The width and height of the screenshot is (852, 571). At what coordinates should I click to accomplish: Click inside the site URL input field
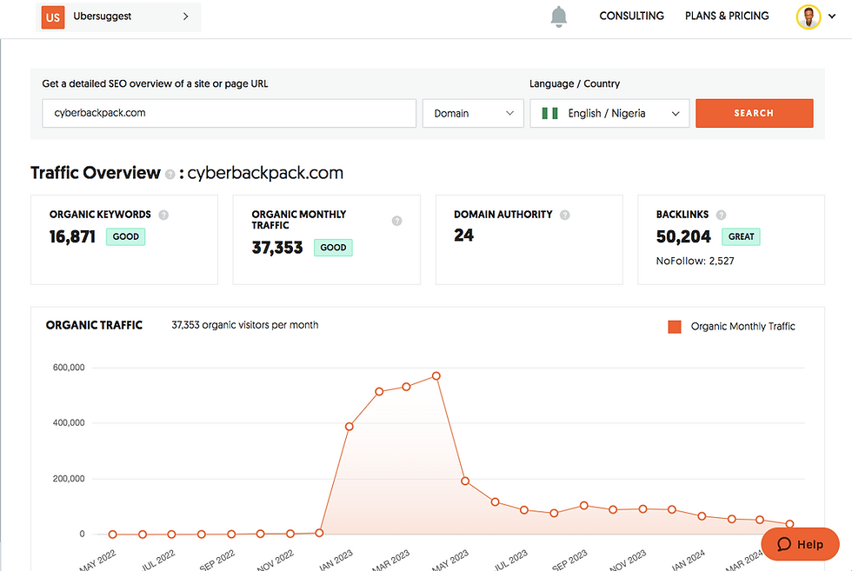(229, 113)
